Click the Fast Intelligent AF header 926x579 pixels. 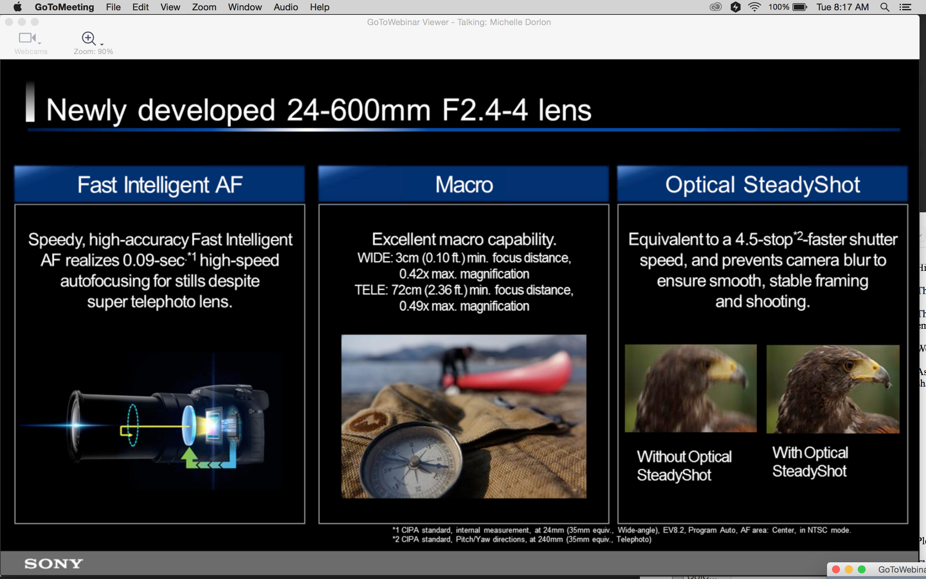point(159,184)
